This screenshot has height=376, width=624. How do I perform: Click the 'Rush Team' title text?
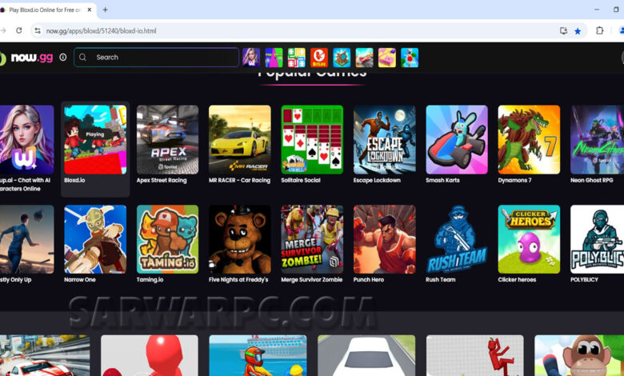[441, 280]
